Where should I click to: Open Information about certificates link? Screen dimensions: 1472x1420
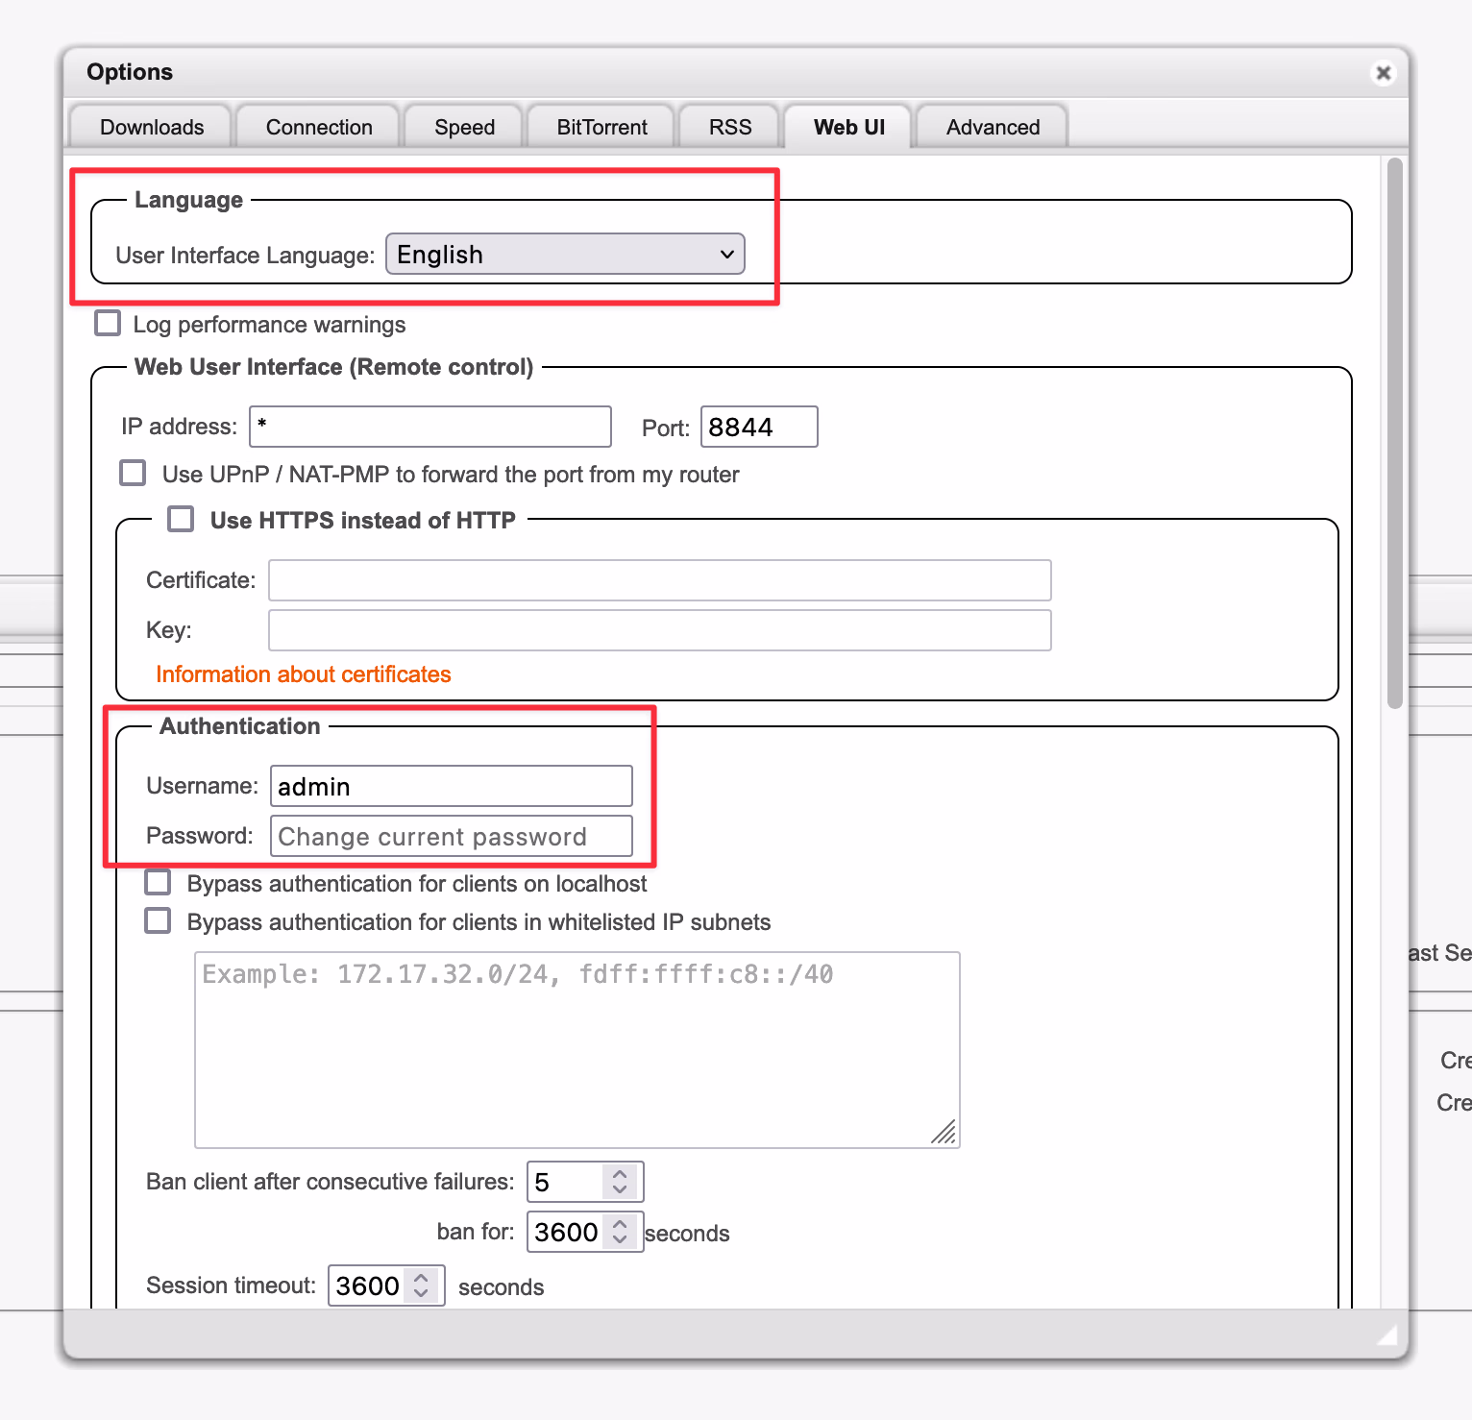[303, 674]
